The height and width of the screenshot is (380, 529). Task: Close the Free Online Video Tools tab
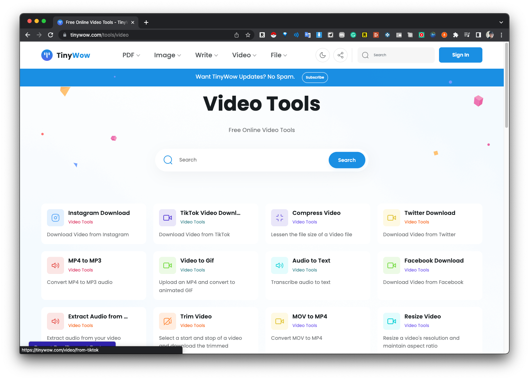click(x=133, y=22)
